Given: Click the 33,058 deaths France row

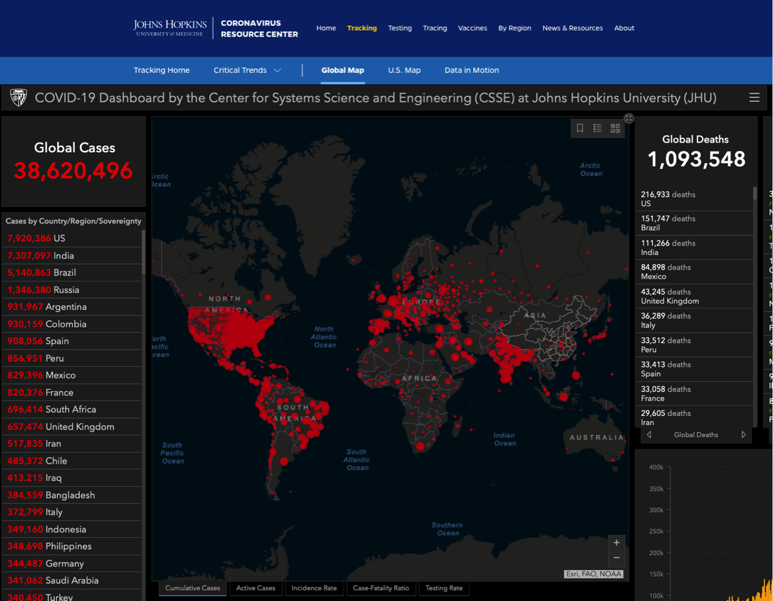Looking at the screenshot, I should 694,393.
